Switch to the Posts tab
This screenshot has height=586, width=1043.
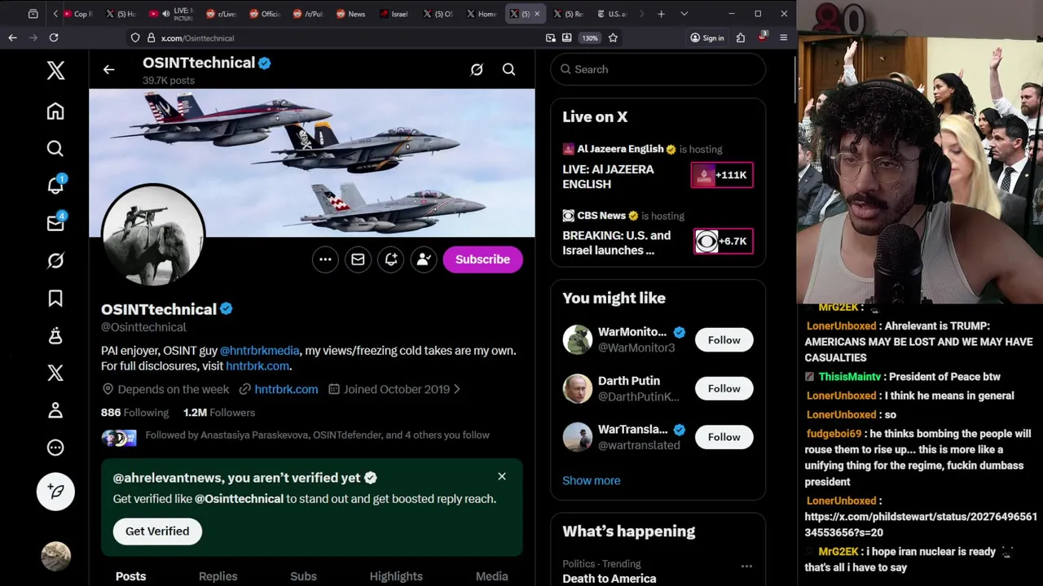130,576
